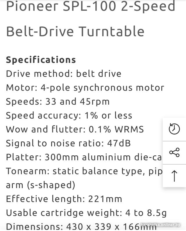186x231 pixels.
Task: Click the scroll-to-top arrow icon
Action: click(x=174, y=176)
